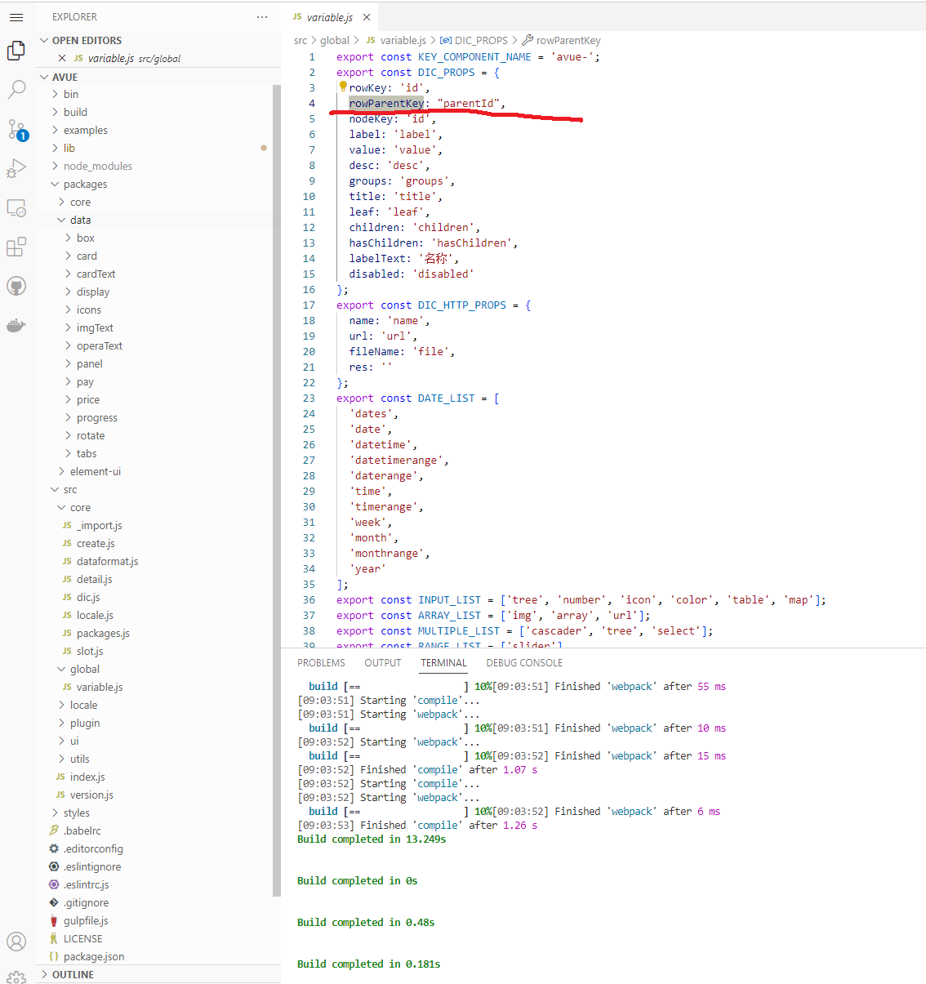926x984 pixels.
Task: Open the Remote Explorer icon
Action: click(x=16, y=208)
